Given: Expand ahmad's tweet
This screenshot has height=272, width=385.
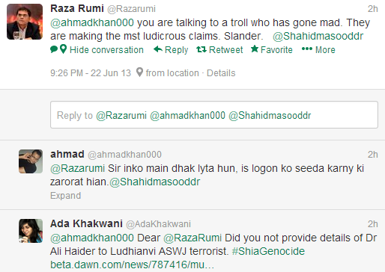Looking at the screenshot, I should [65, 196].
